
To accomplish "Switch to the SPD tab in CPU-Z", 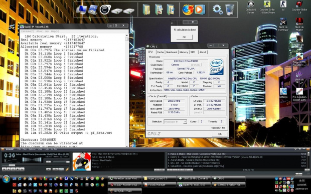I will 193,52.
